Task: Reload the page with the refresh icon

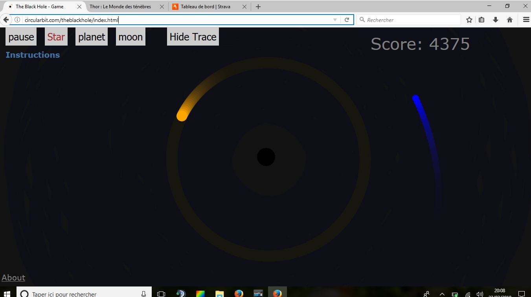Action: pos(347,20)
